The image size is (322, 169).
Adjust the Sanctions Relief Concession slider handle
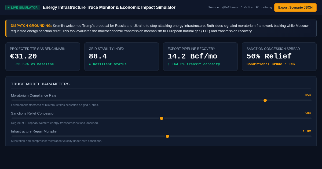point(162,118)
